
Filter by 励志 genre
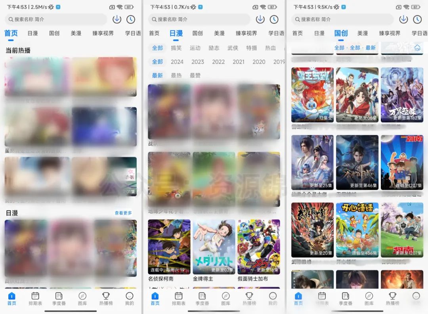click(x=214, y=48)
